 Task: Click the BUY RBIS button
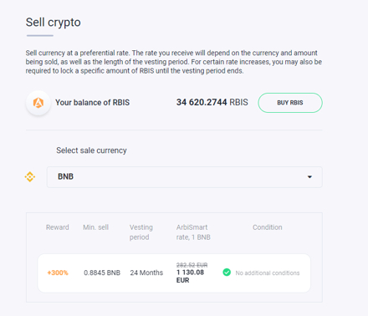coord(290,103)
